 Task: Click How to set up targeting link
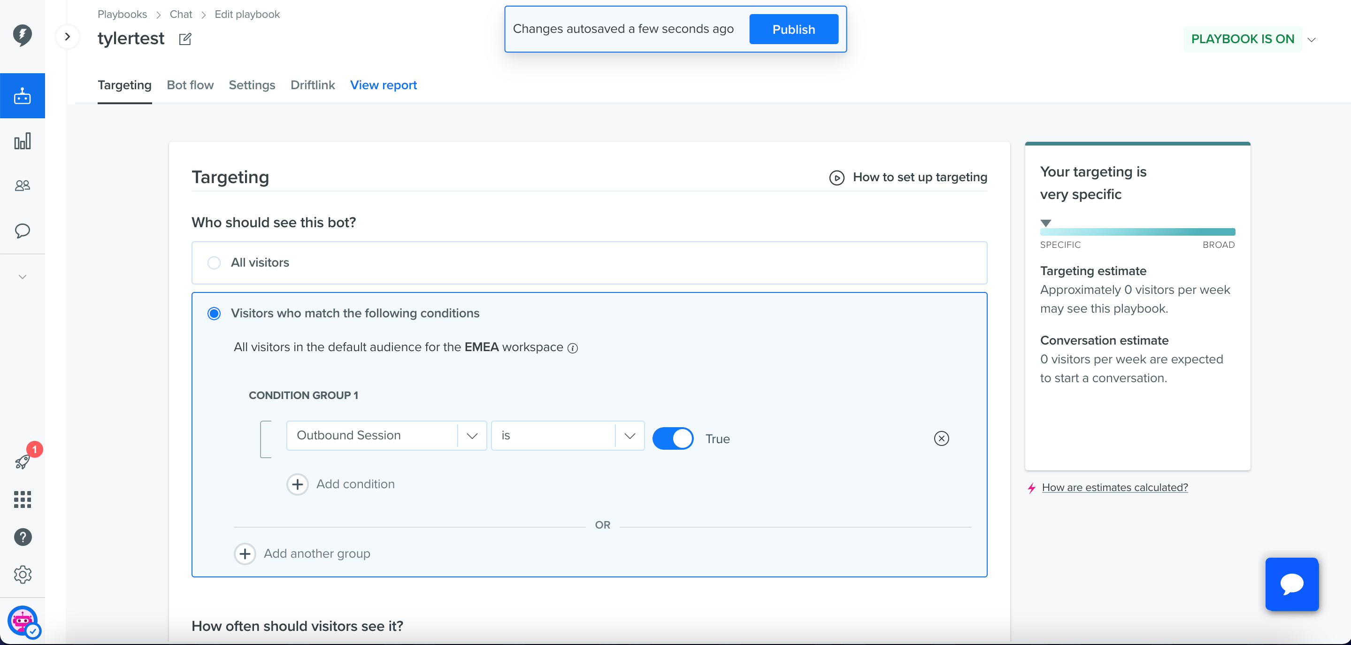pos(920,177)
